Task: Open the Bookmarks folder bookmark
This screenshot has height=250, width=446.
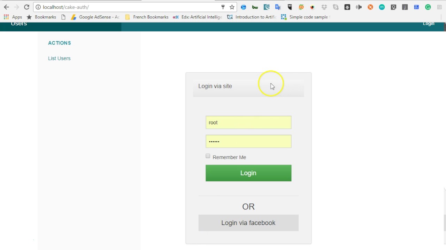Action: [x=41, y=17]
